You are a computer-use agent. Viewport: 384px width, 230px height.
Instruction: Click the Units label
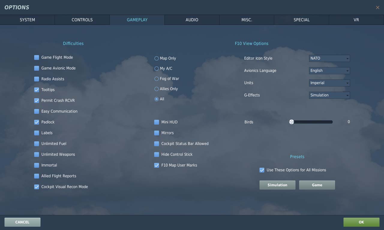pyautogui.click(x=249, y=83)
